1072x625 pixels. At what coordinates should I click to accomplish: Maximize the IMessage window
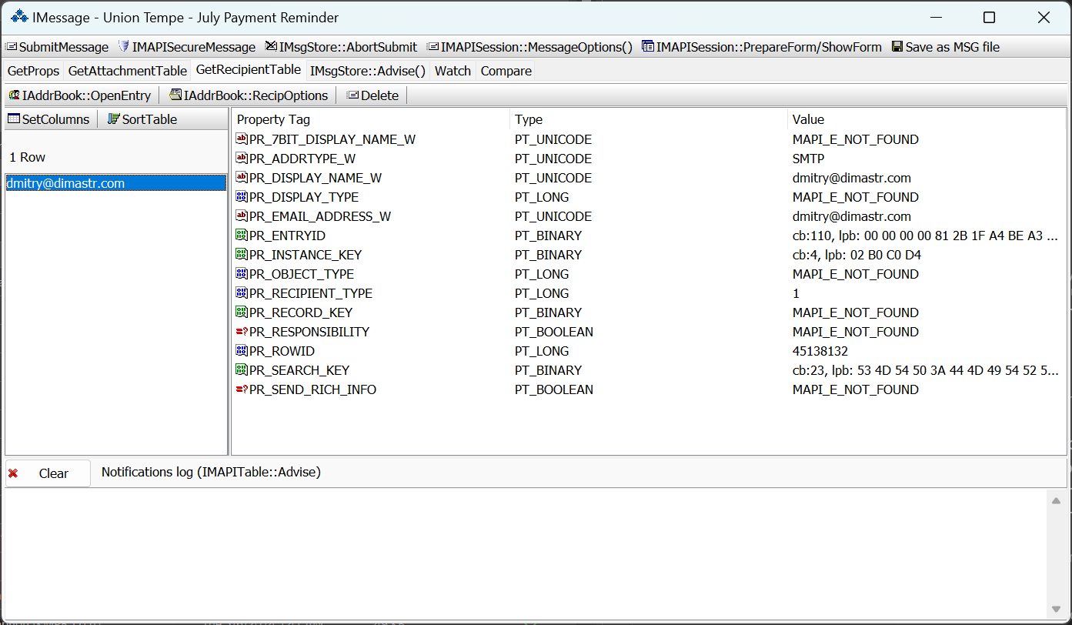990,17
